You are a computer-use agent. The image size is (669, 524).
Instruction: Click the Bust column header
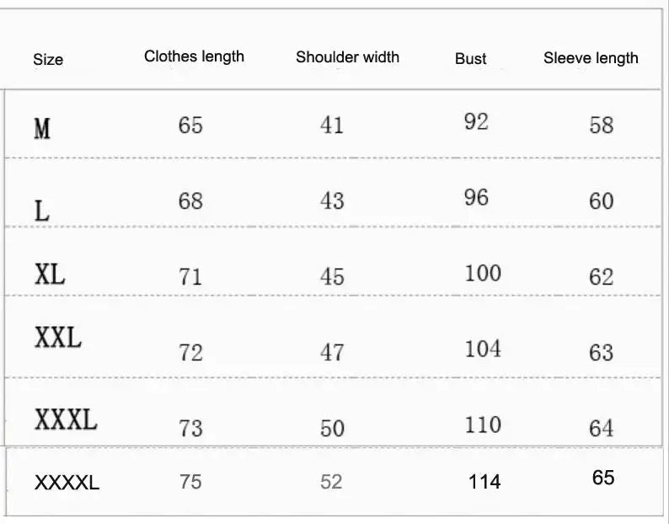coord(471,58)
